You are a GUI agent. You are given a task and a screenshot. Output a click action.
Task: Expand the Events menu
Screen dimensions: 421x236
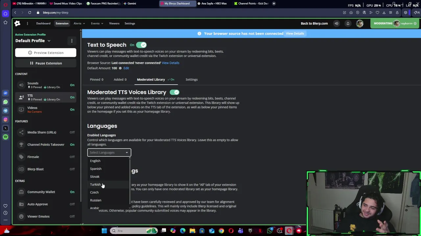[x=97, y=23]
